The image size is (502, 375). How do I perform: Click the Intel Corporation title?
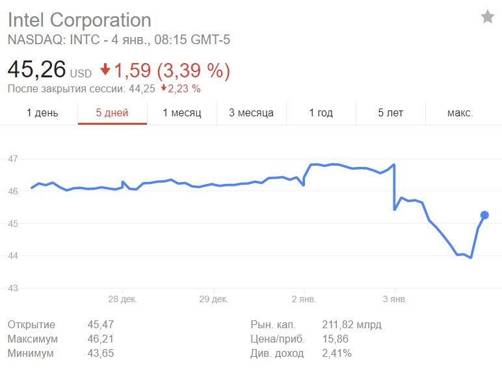(79, 19)
